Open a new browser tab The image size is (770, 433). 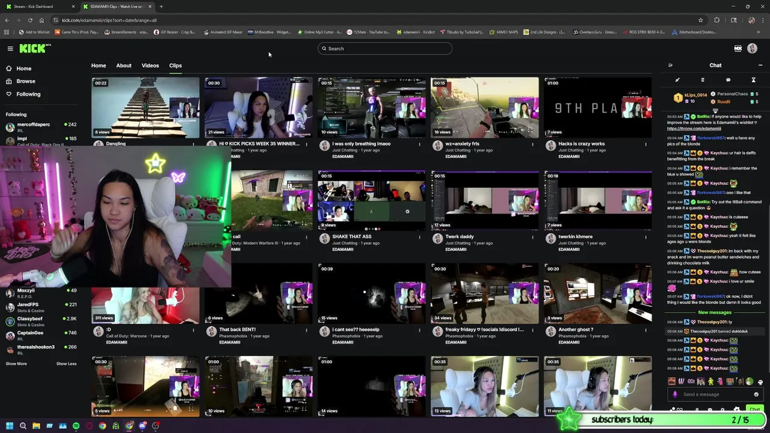click(x=161, y=7)
